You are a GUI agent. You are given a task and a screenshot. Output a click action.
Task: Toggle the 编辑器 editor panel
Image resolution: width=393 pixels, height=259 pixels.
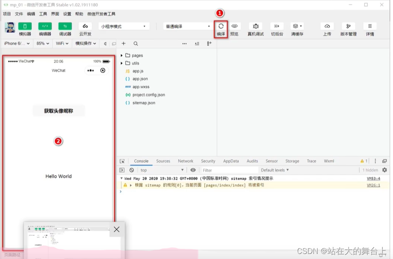(45, 26)
